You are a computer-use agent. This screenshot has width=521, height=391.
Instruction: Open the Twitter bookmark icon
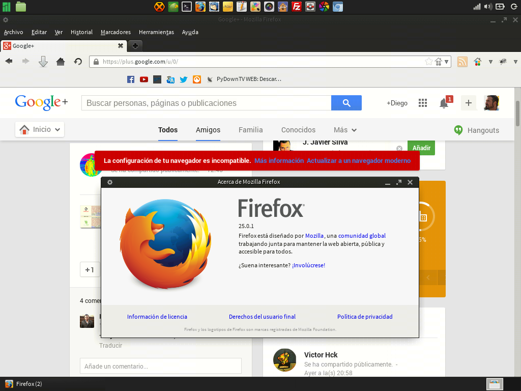184,79
